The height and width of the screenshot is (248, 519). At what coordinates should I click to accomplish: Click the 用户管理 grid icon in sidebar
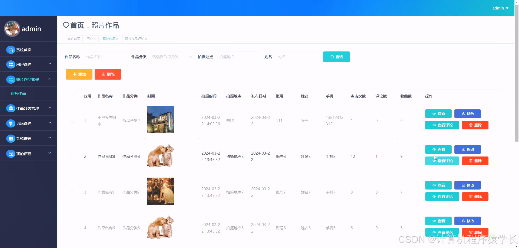pos(11,64)
